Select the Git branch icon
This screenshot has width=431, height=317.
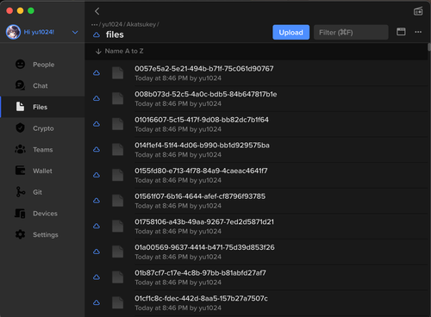20,192
